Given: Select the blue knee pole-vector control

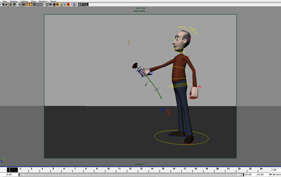Looking at the screenshot, I should click(x=162, y=110).
